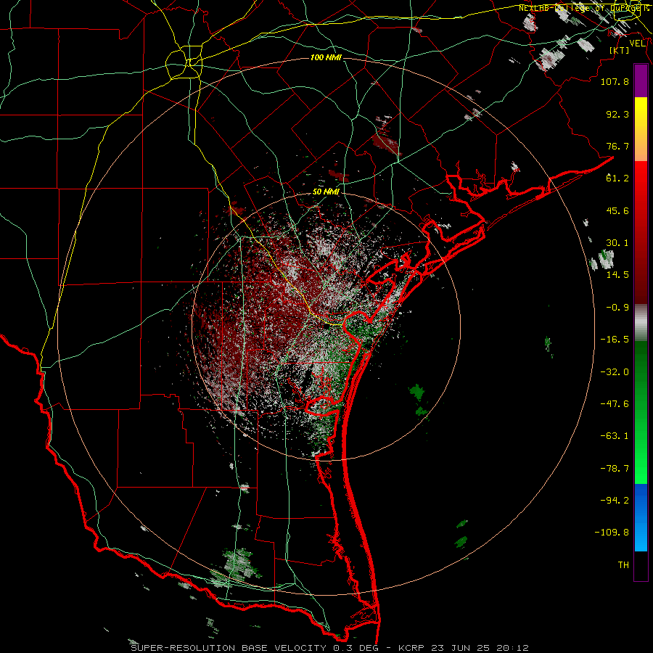Click the NEXLAB-College of DuPage credit text
This screenshot has height=653, width=653.
point(583,8)
